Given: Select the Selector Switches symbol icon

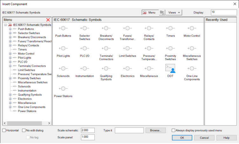Looking at the screenshot, I should 85,29.
